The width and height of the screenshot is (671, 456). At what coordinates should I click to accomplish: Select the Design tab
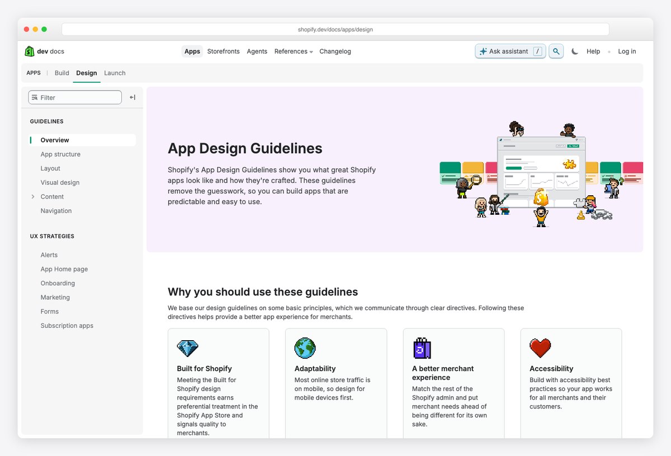click(x=87, y=73)
